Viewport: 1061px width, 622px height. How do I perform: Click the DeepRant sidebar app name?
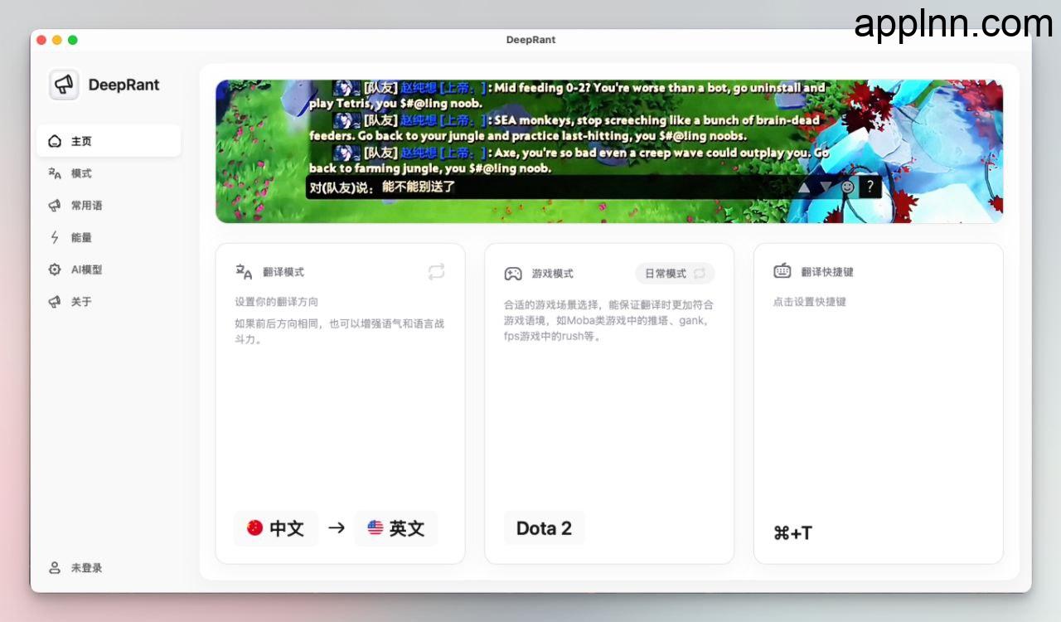pyautogui.click(x=124, y=85)
